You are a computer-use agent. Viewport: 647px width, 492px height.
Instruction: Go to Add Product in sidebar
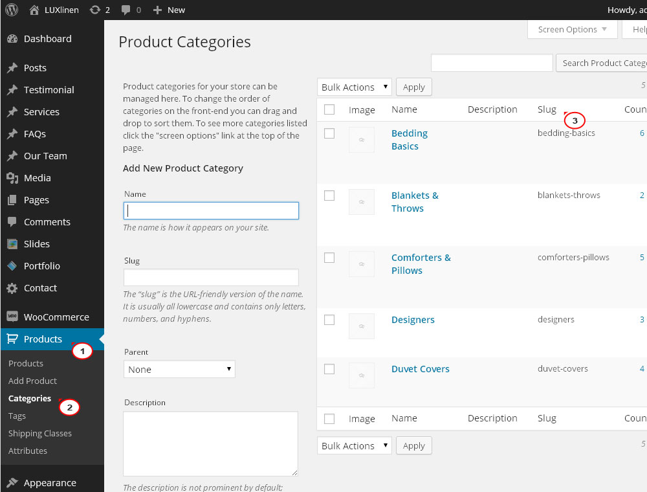(x=32, y=381)
